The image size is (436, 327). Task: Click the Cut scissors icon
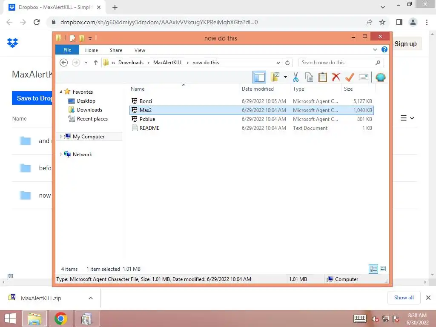[x=295, y=77]
